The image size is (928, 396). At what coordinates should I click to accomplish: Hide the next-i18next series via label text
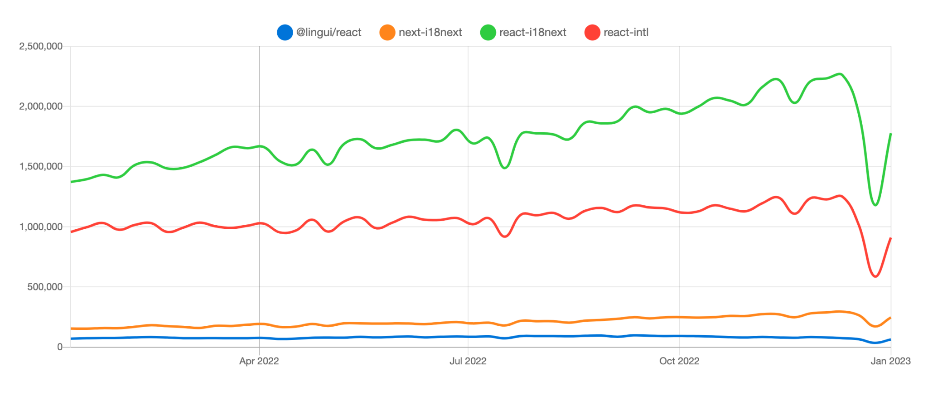coord(430,33)
